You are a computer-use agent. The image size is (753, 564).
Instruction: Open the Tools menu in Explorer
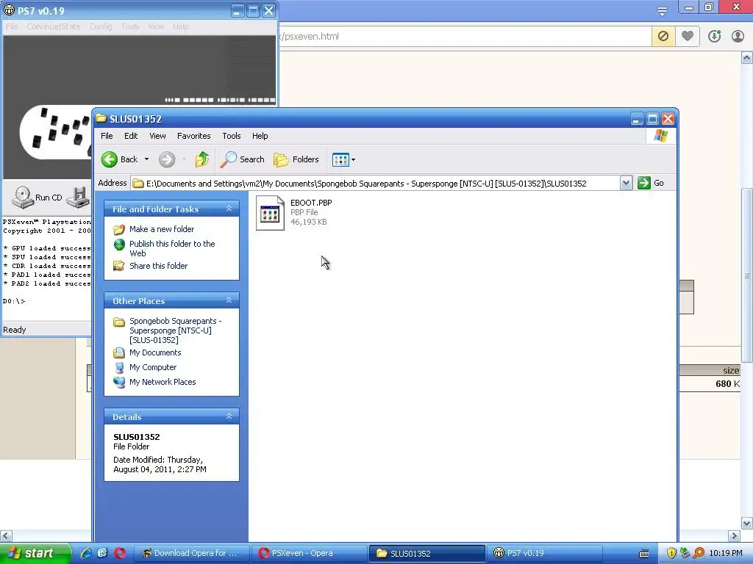pos(232,136)
